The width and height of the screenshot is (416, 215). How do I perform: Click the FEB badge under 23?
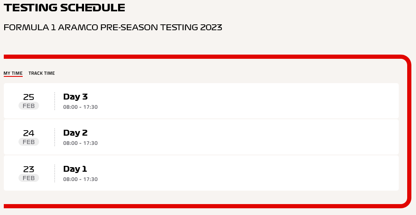point(29,178)
